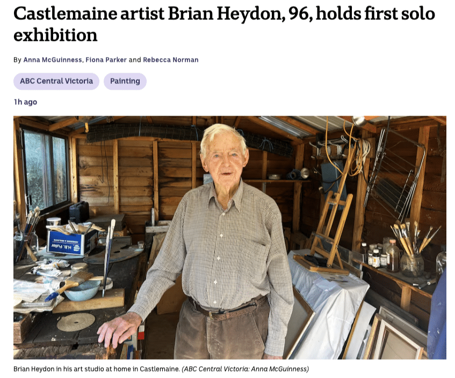Open author Anna McGuinness's profile link
Screen dimensions: 455x378
pos(53,60)
